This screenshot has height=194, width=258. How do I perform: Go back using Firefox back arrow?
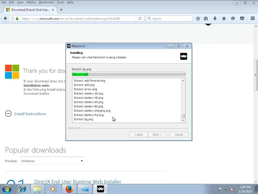point(5,18)
